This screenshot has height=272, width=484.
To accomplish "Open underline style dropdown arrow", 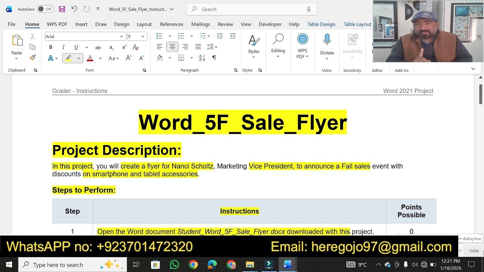I will [x=87, y=47].
